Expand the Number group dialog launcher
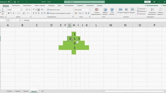166x93 pixels. pos(89,17)
